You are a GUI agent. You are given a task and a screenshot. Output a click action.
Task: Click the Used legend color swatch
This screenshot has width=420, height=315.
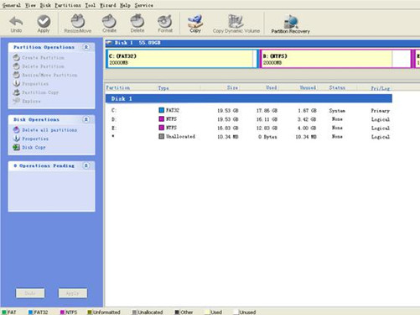tap(207, 312)
